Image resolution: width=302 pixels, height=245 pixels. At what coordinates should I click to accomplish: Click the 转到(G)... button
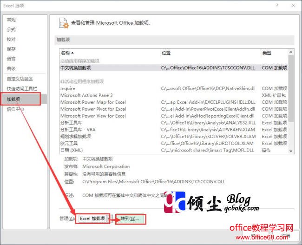[130, 219]
